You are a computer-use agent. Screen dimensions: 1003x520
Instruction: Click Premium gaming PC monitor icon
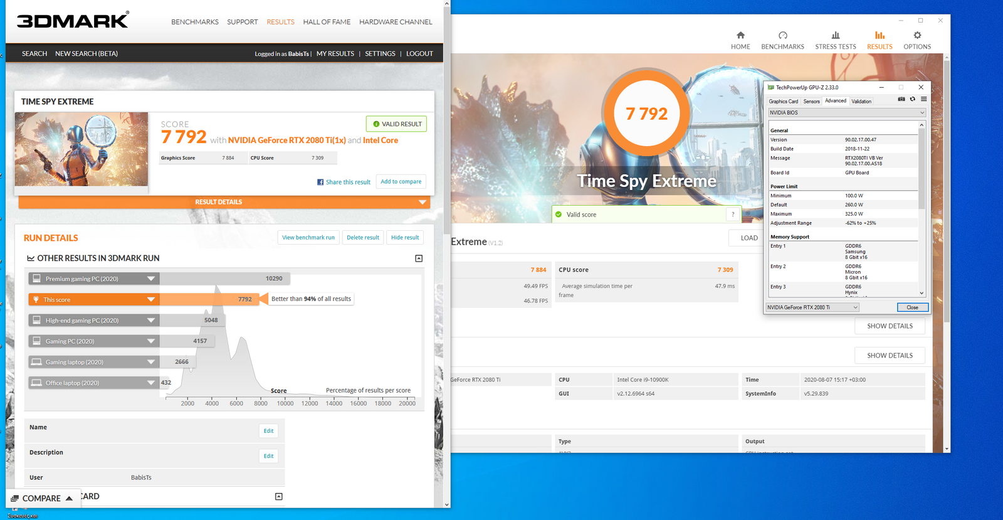click(x=36, y=279)
